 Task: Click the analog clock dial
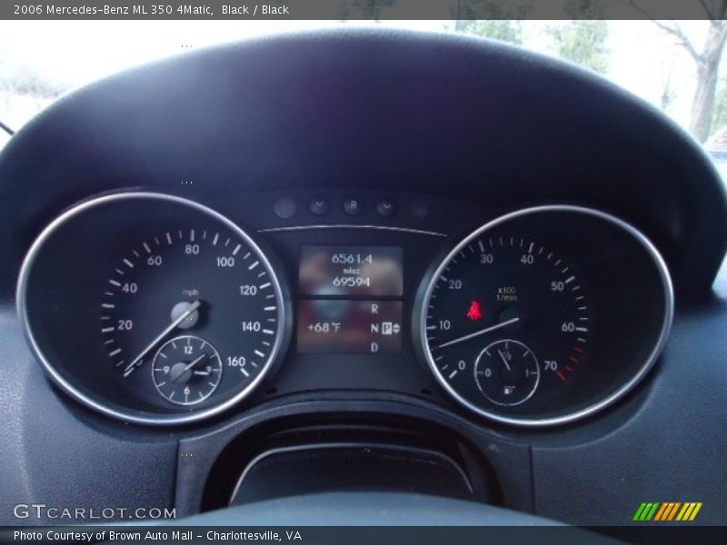186,370
